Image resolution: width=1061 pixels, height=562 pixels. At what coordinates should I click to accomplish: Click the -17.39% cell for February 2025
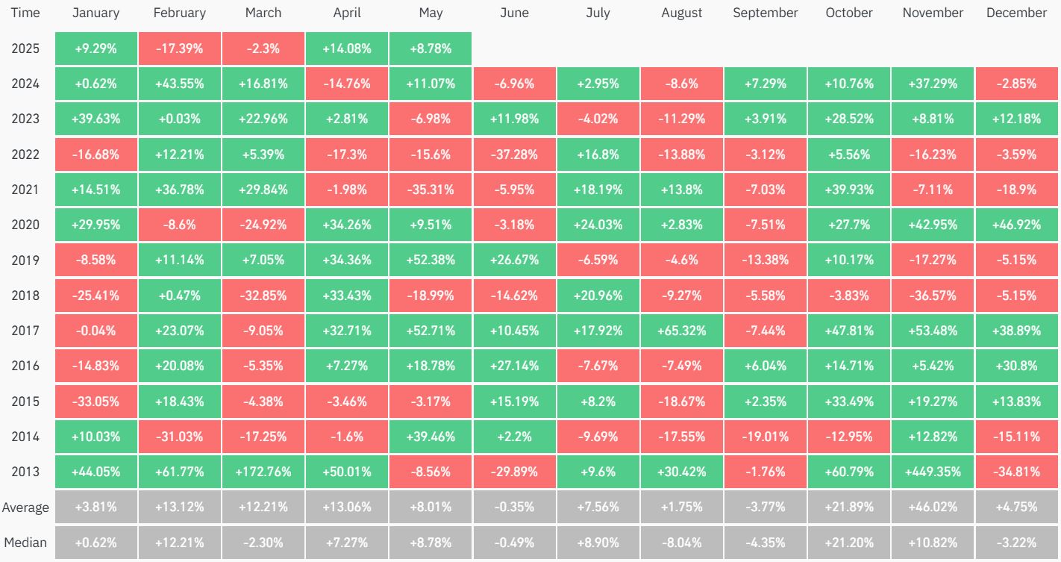click(x=180, y=49)
